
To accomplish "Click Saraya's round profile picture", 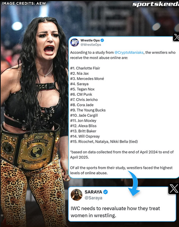I will (76, 195).
